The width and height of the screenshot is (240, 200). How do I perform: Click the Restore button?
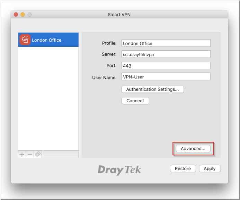pyautogui.click(x=183, y=168)
